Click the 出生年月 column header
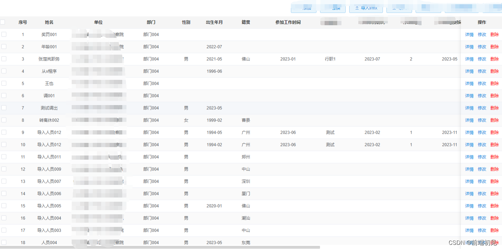The width and height of the screenshot is (502, 249). coord(214,22)
